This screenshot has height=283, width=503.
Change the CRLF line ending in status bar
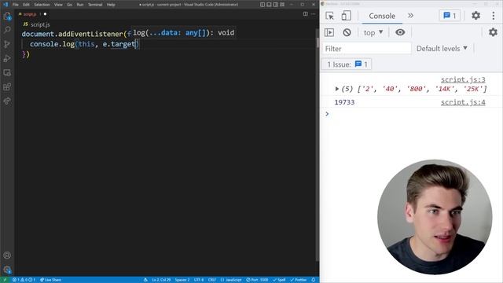click(x=212, y=280)
